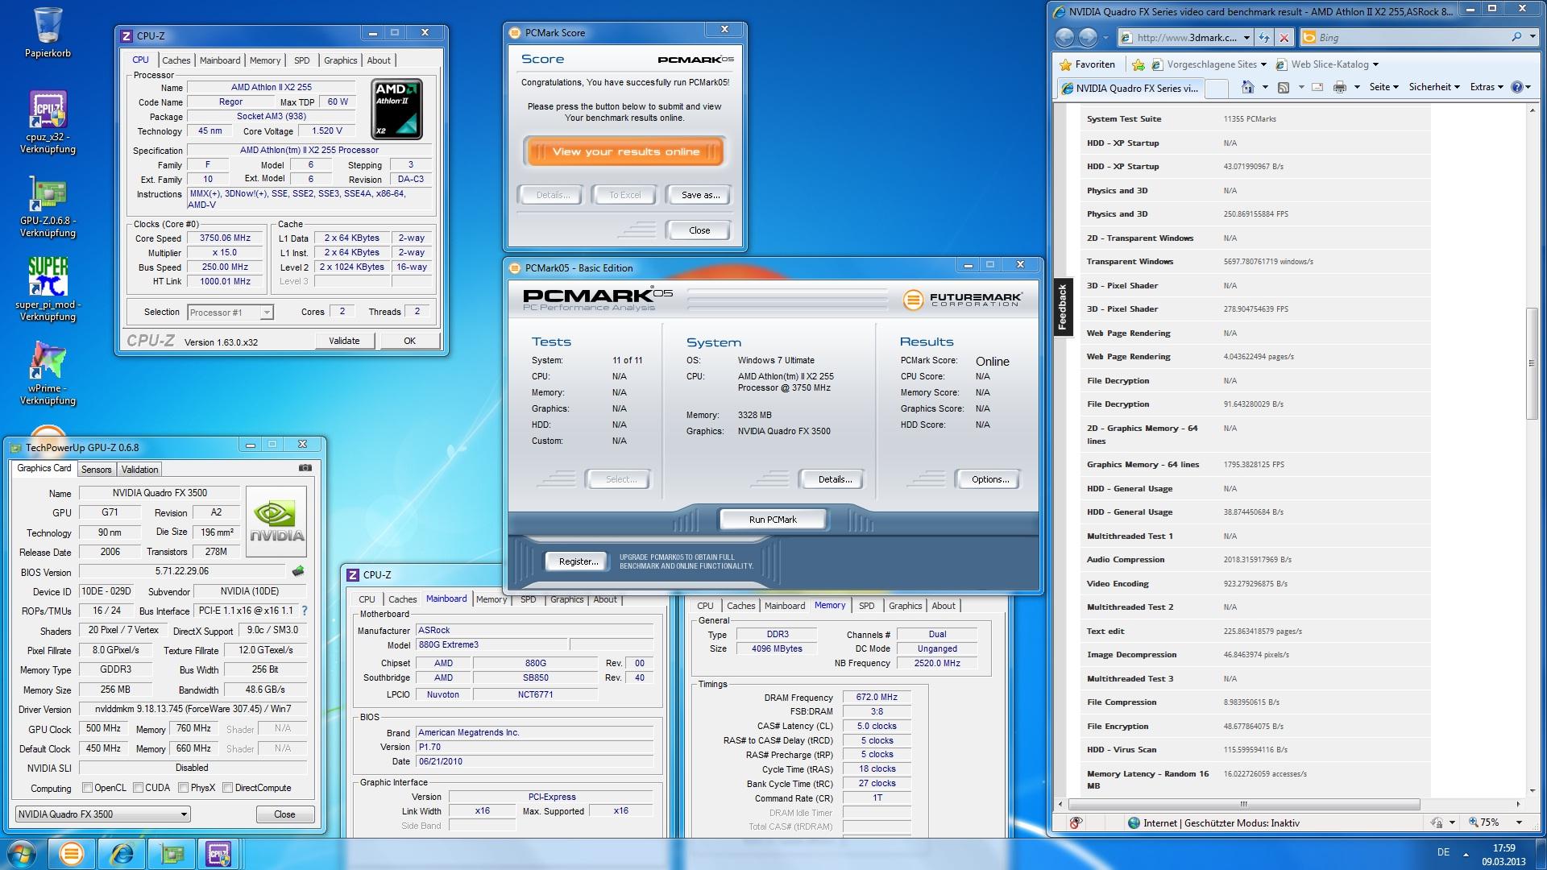This screenshot has width=1547, height=870.
Task: Click the Options... button in PCMark05
Action: coord(989,479)
